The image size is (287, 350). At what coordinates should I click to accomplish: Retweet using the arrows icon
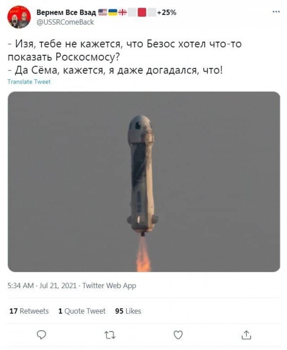[x=110, y=335]
